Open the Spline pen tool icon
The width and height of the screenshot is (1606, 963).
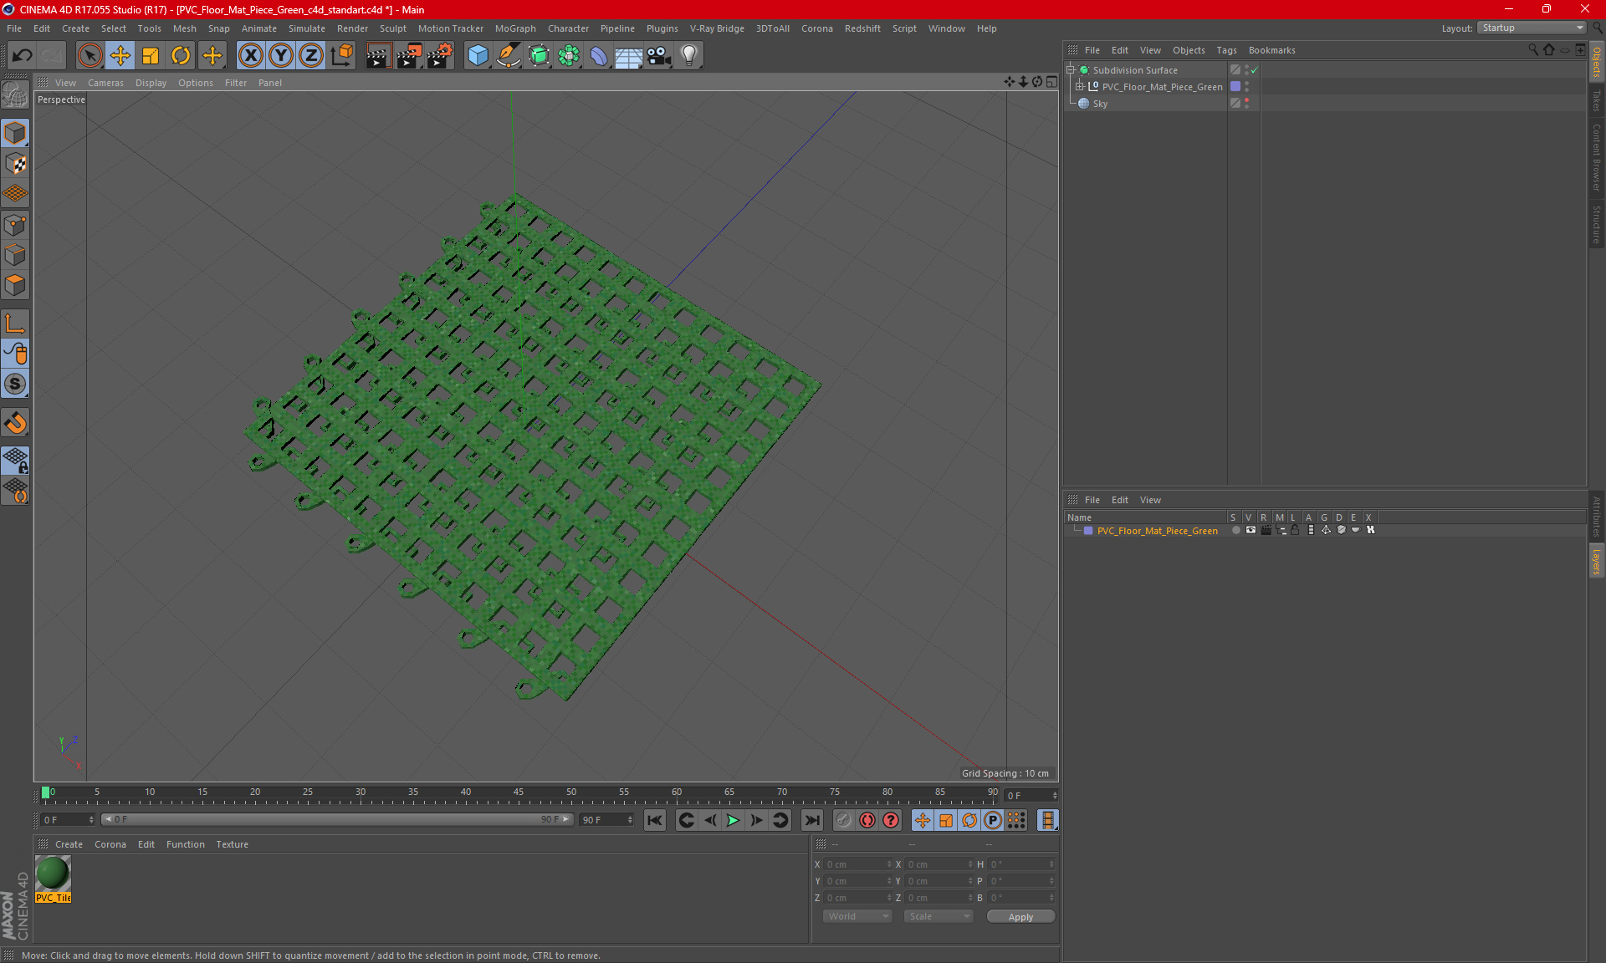pyautogui.click(x=508, y=56)
